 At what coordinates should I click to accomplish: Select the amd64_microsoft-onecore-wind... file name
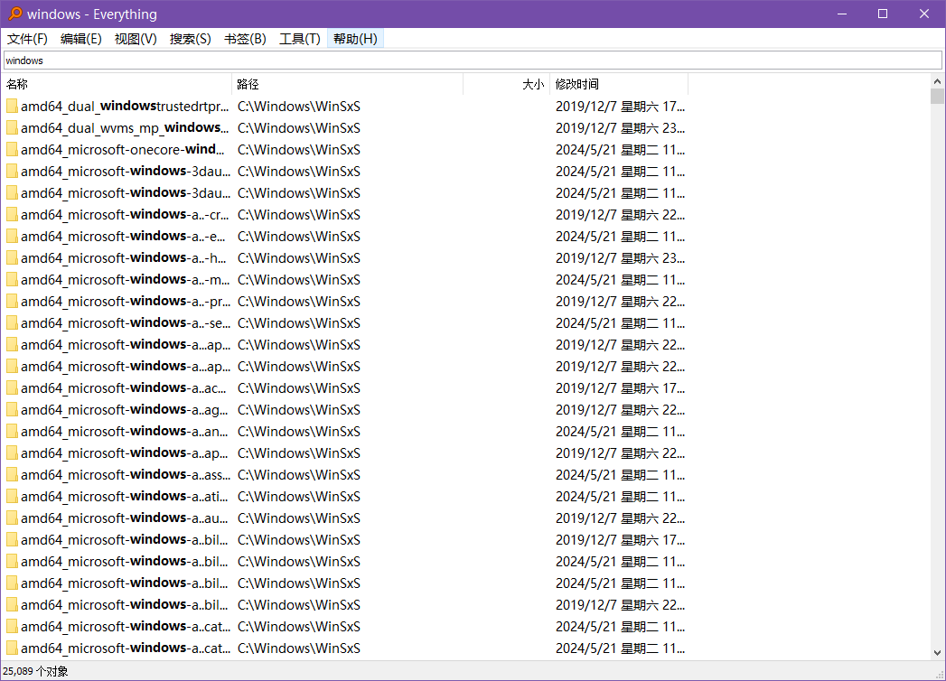tap(123, 150)
